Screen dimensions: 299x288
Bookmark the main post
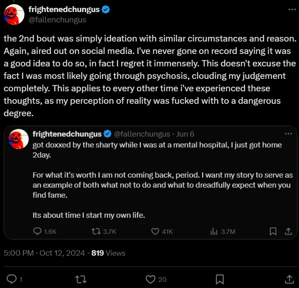pyautogui.click(x=220, y=278)
